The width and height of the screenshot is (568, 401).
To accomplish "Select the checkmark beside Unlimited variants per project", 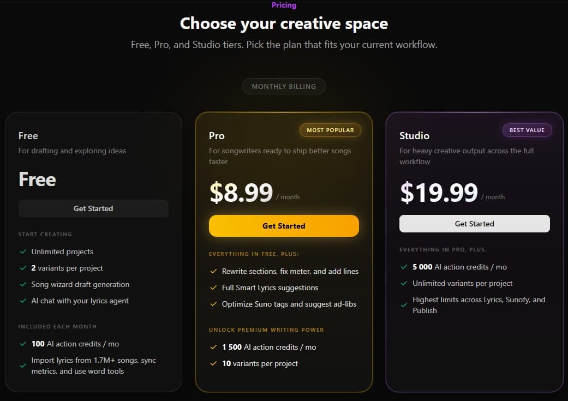I will (404, 283).
